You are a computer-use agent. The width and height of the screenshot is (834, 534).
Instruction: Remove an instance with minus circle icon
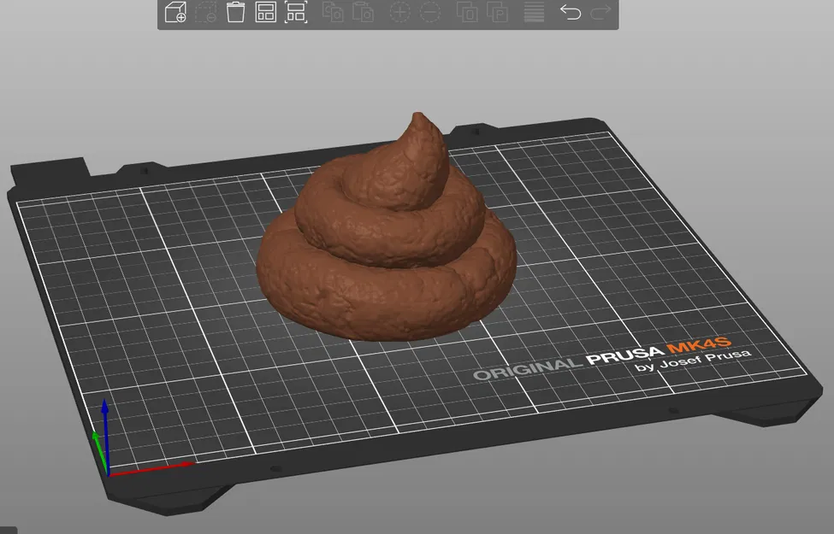430,12
